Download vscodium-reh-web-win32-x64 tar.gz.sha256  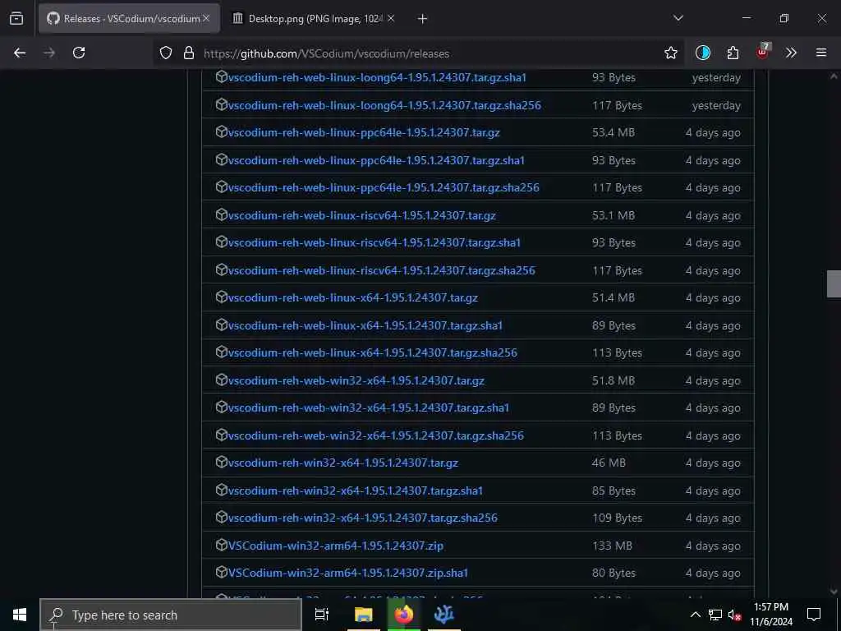click(x=376, y=435)
